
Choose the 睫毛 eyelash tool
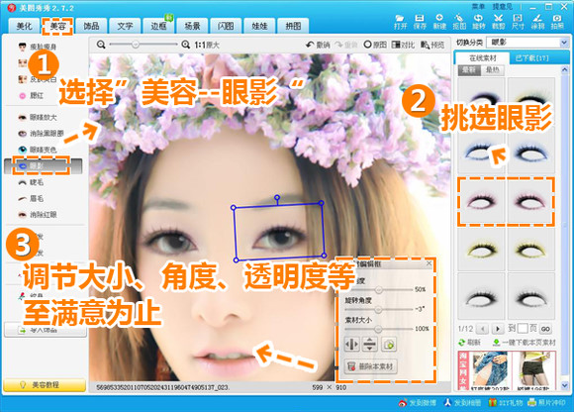[31, 182]
